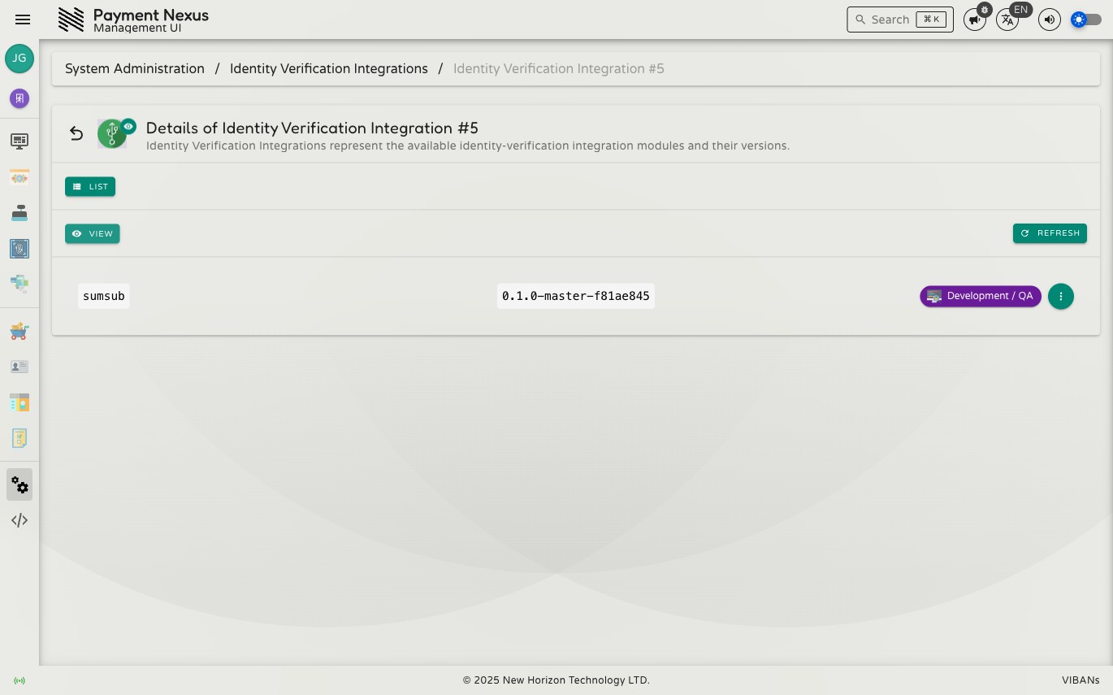The height and width of the screenshot is (695, 1113).
Task: Click the version 0.1.0-master-f81ae845 text
Action: (x=576, y=297)
